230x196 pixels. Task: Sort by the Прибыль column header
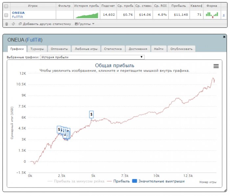pos(179,6)
